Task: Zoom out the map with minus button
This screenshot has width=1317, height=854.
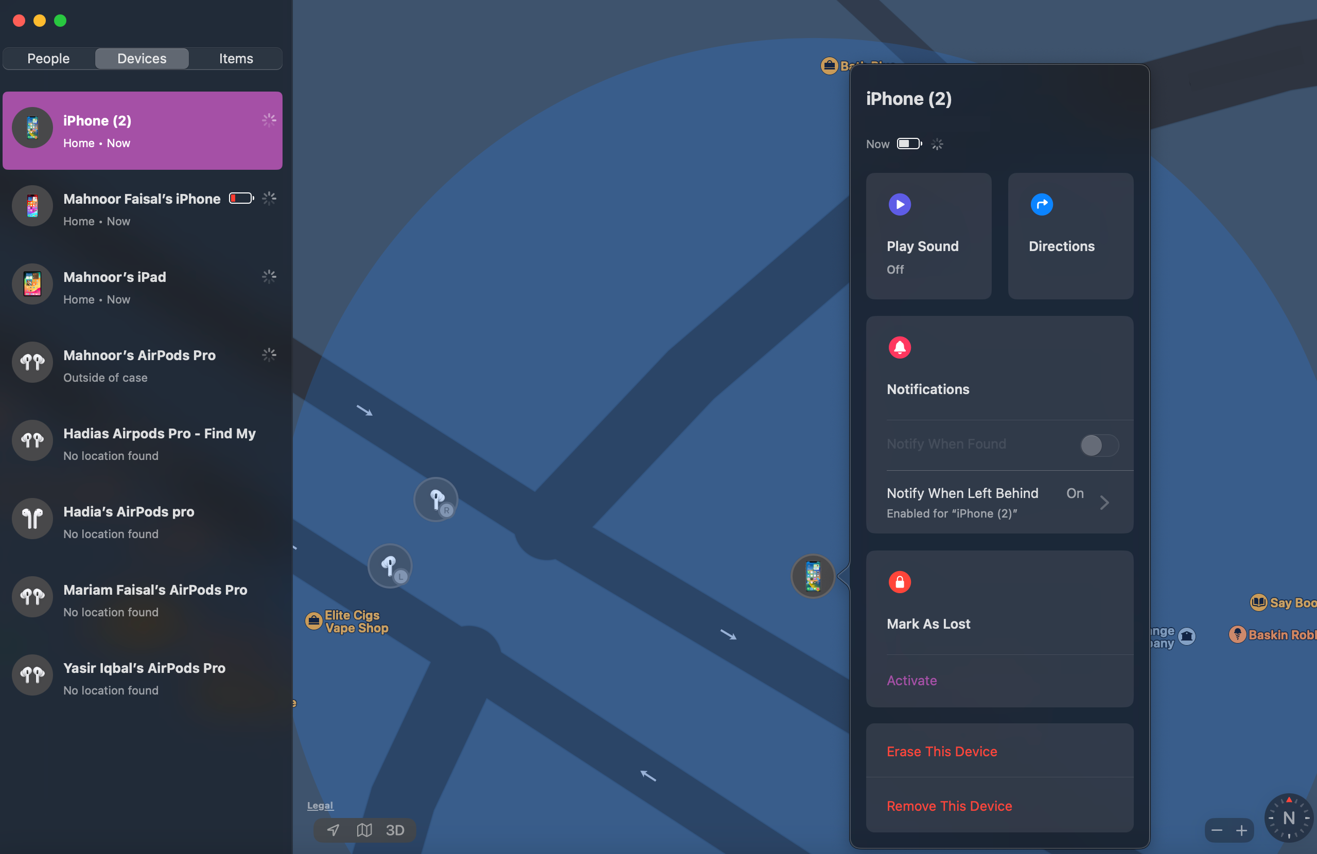Action: click(x=1217, y=830)
